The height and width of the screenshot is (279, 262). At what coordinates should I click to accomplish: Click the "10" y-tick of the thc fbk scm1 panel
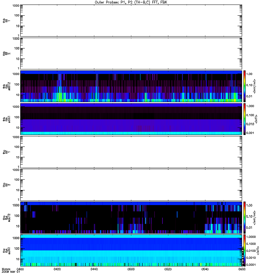tap(18, 259)
